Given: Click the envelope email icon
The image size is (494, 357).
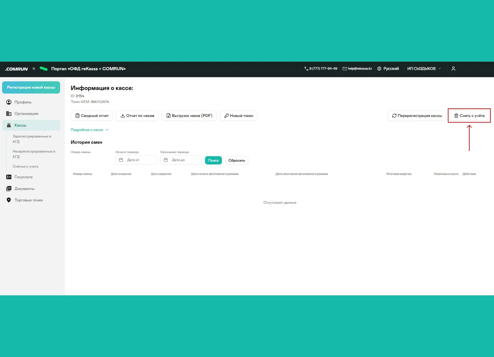Looking at the screenshot, I should point(344,68).
